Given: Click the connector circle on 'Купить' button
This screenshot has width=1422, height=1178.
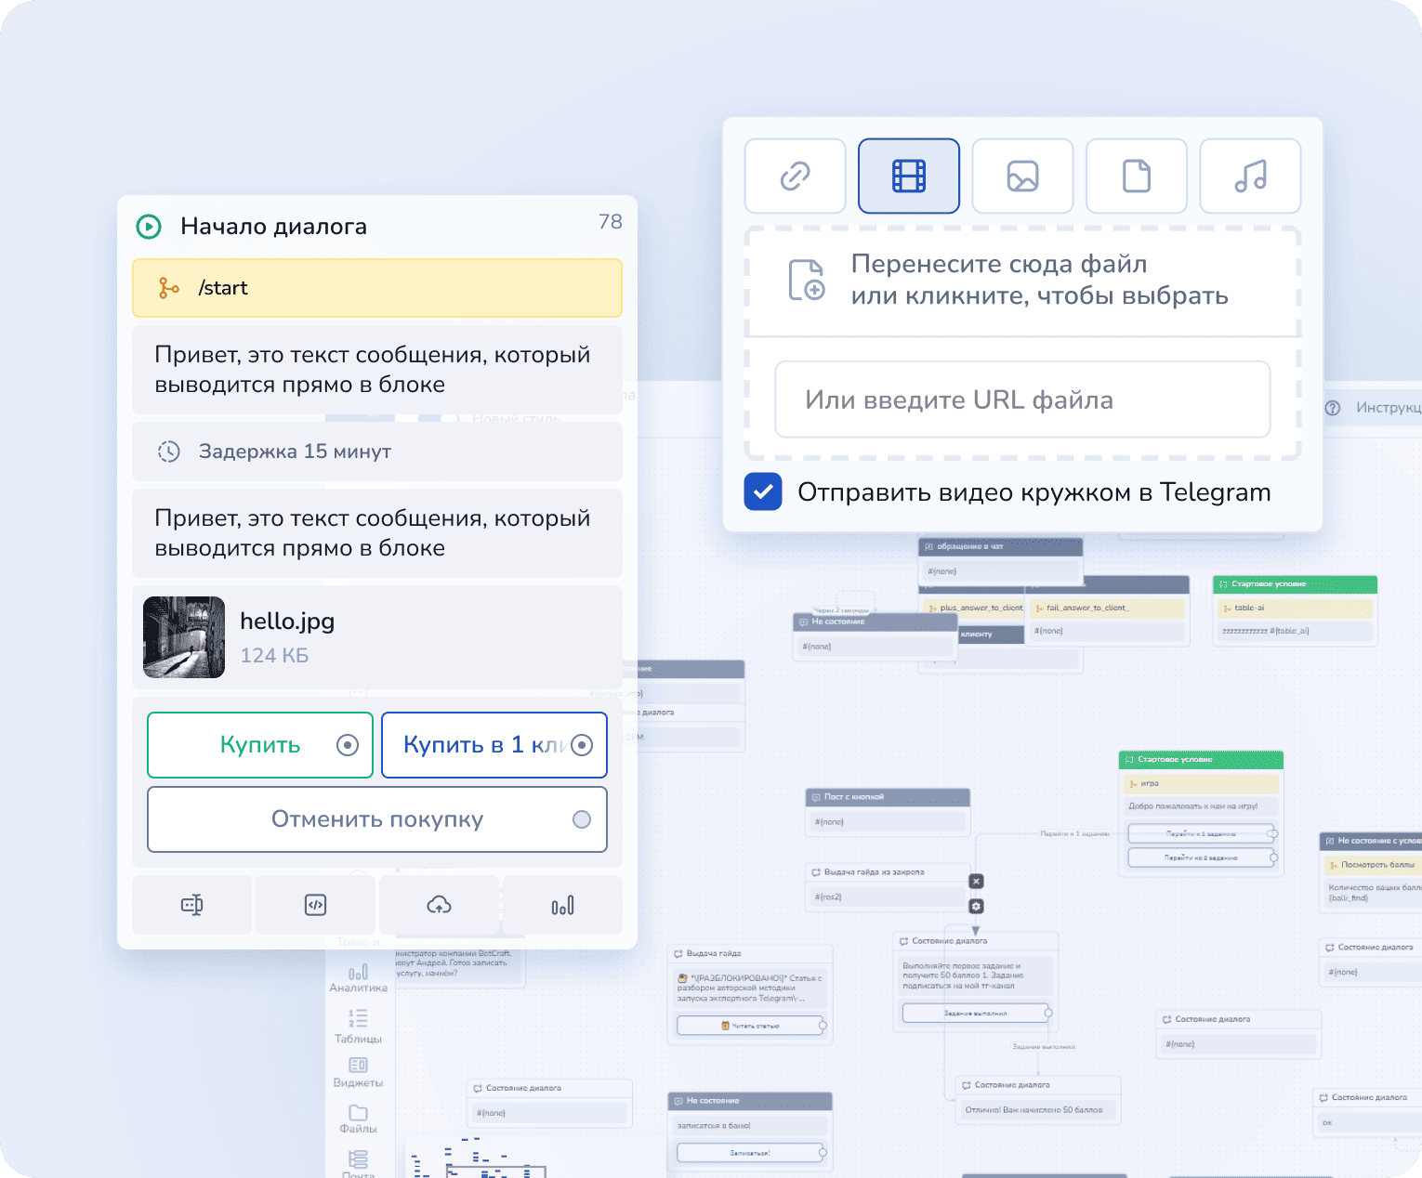Looking at the screenshot, I should click(348, 745).
